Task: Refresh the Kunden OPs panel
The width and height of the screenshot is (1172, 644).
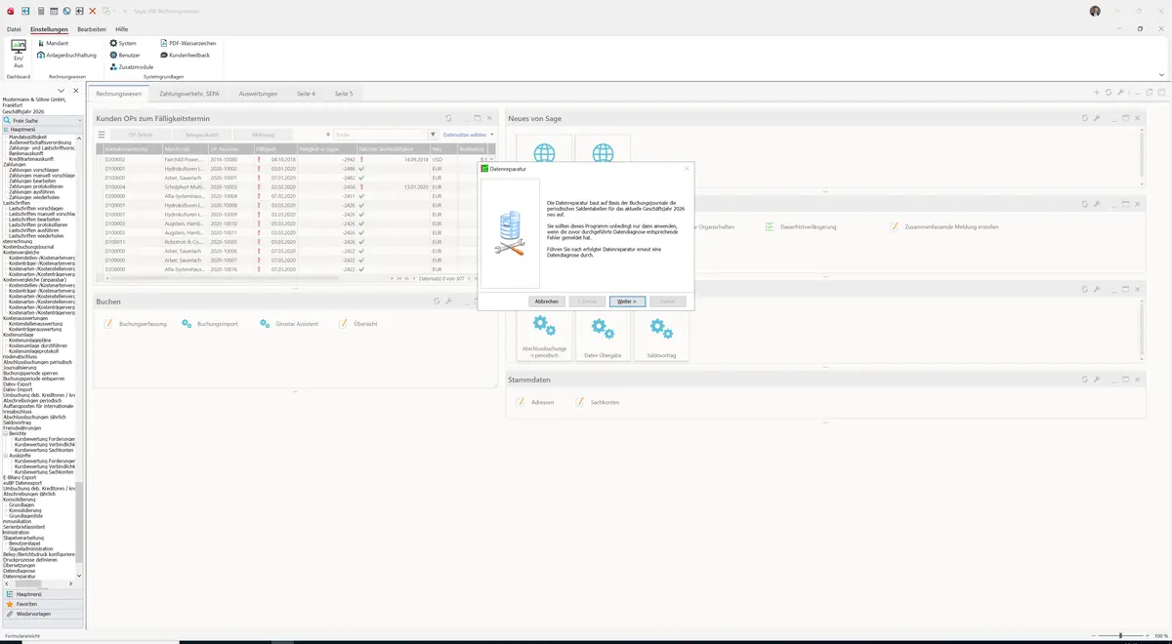Action: click(449, 118)
